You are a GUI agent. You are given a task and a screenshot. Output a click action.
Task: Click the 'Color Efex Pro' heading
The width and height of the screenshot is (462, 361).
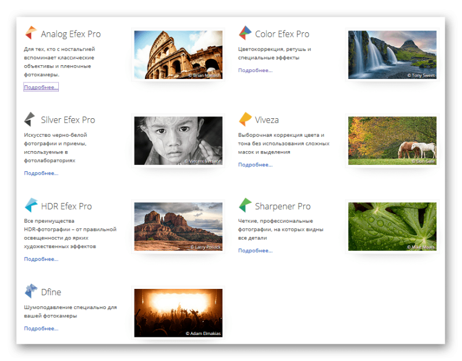click(282, 34)
